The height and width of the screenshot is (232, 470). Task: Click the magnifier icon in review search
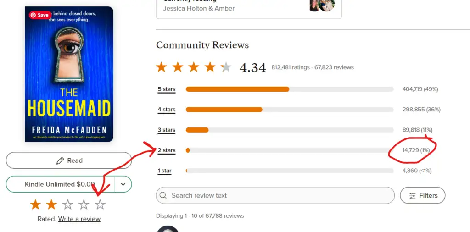[x=163, y=195]
